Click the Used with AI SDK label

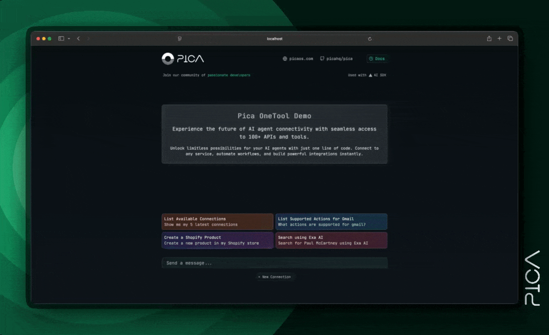(367, 75)
